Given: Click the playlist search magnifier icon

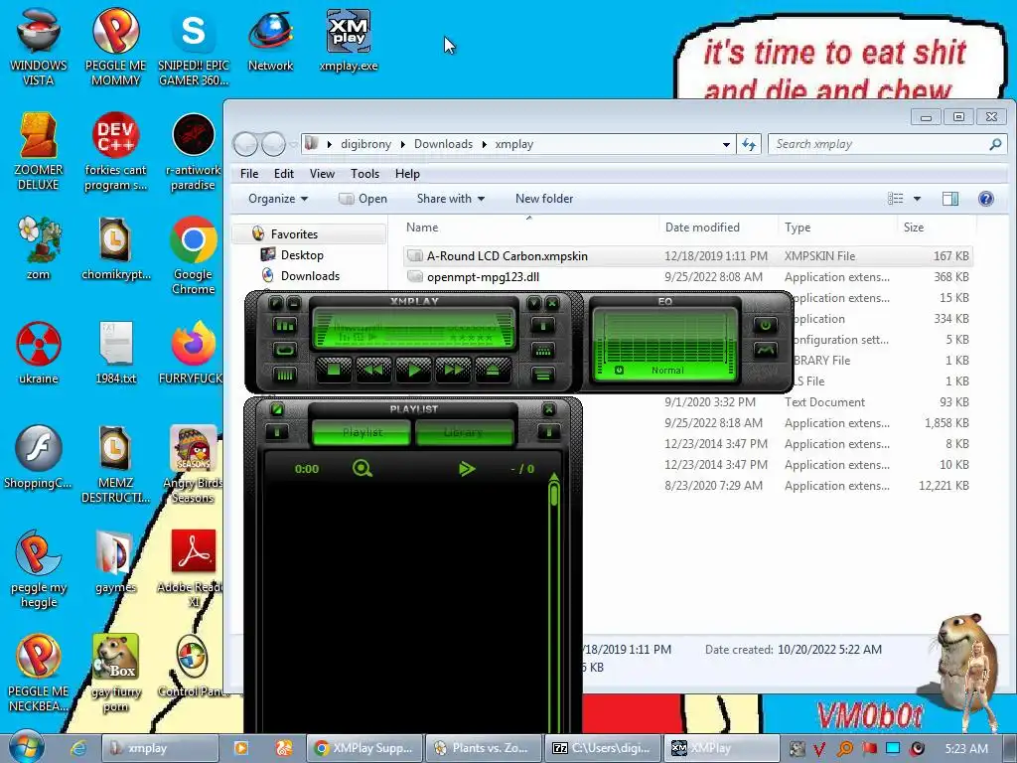Looking at the screenshot, I should [362, 468].
